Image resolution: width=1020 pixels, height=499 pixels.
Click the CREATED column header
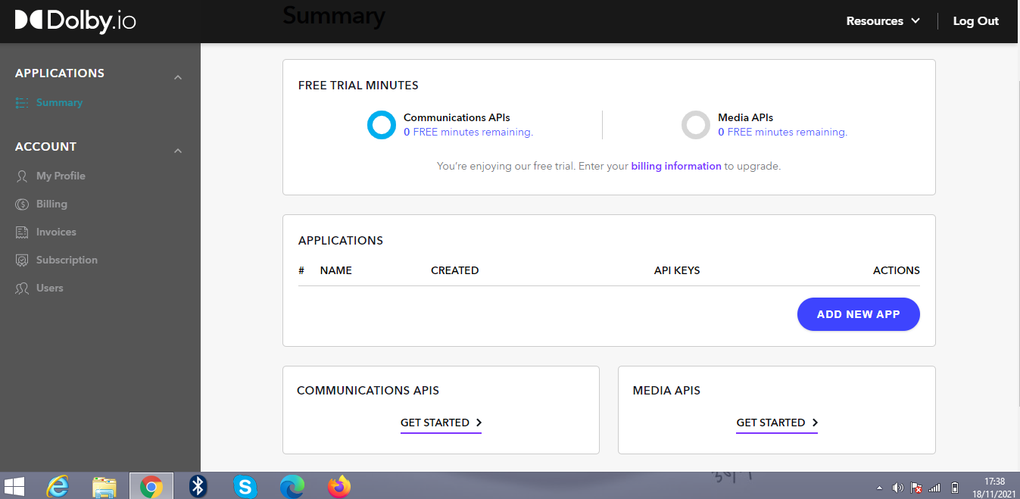pyautogui.click(x=454, y=270)
